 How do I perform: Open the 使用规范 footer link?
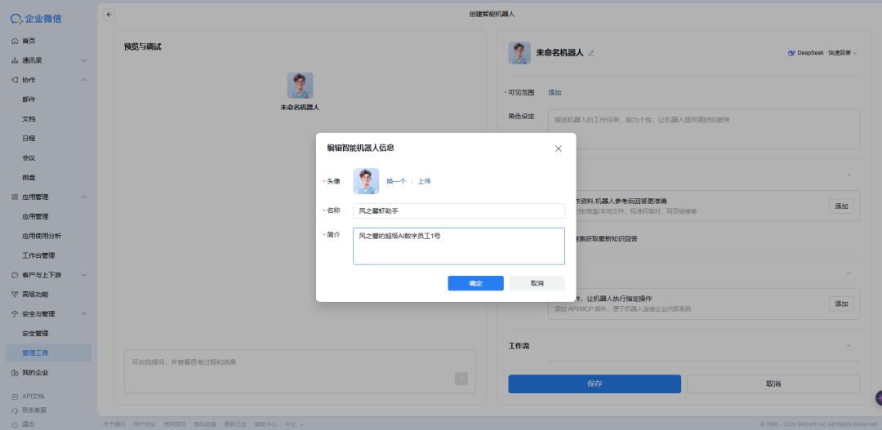point(175,424)
